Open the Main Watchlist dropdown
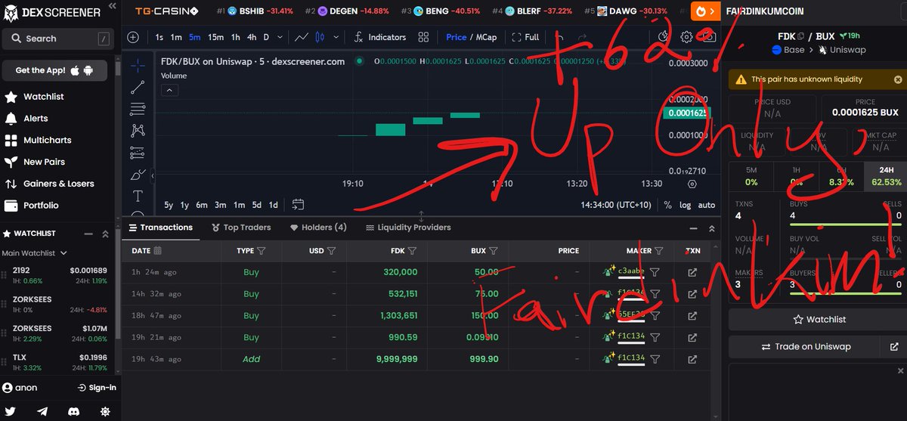Screen dimensions: 907x421 pyautogui.click(x=35, y=253)
